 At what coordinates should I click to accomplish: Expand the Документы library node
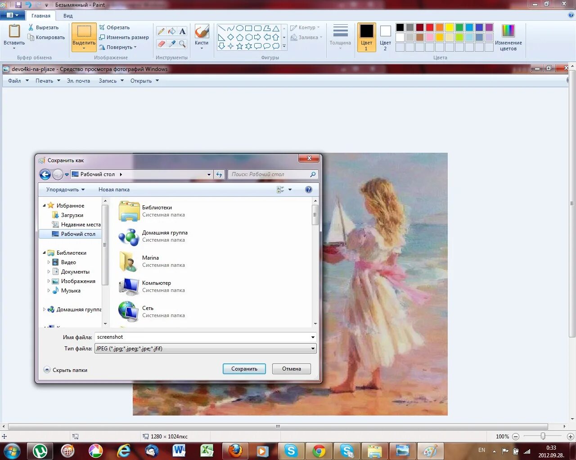pos(49,272)
